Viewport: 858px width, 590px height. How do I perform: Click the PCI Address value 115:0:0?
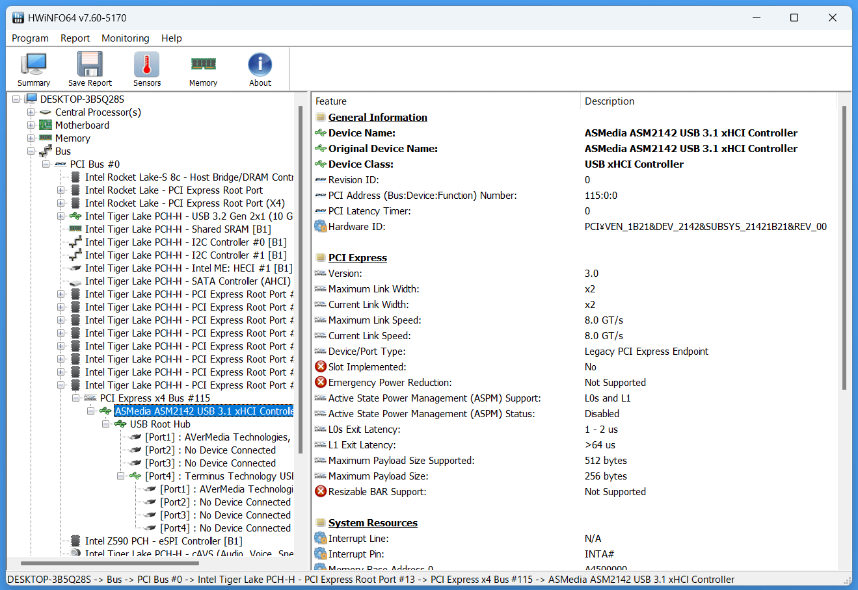(601, 196)
